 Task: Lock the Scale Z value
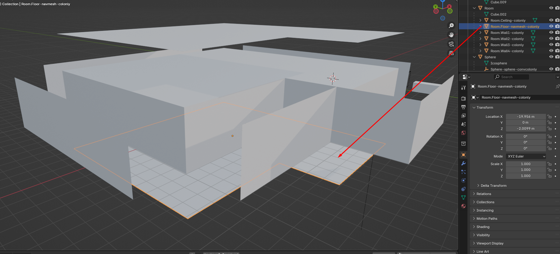[x=549, y=176]
